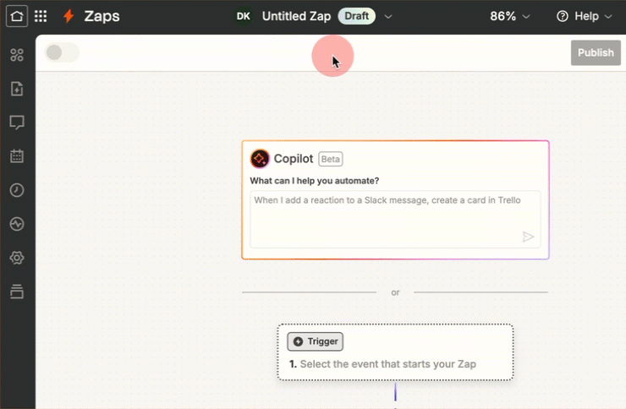Click the DK user avatar
The image size is (626, 409).
pyautogui.click(x=244, y=16)
